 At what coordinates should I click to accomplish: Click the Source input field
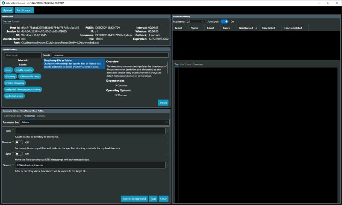(90, 165)
